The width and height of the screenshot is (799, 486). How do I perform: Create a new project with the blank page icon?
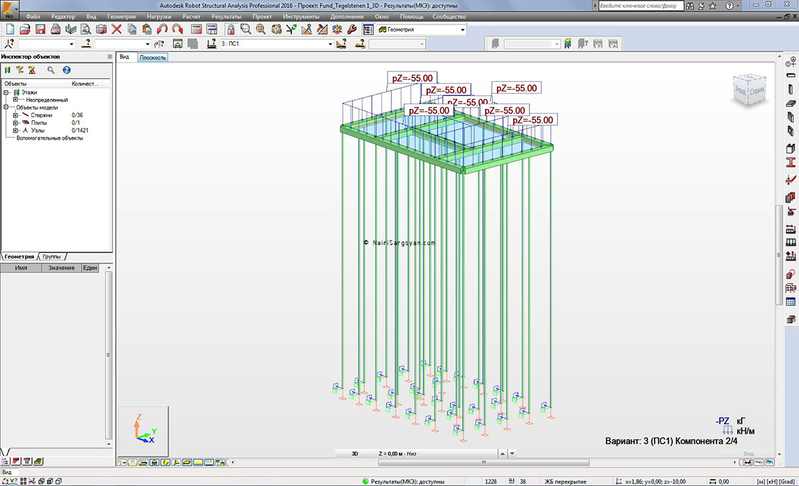pos(10,29)
